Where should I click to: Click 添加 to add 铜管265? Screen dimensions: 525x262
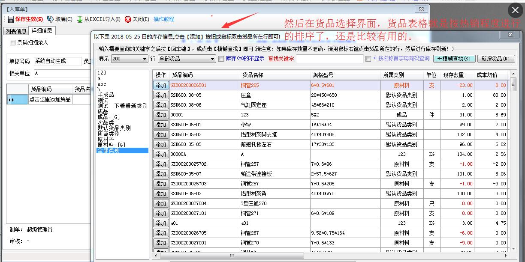(x=160, y=85)
